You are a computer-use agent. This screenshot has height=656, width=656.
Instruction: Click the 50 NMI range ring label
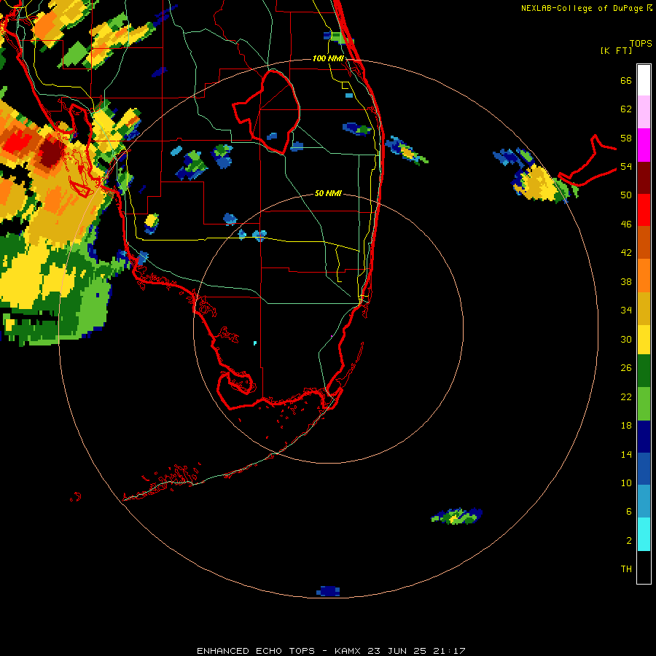[328, 193]
